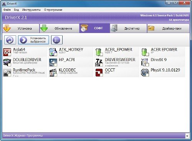192x141 pixels.
Task: Click the HP_ACPI title text
Action: 66,60
